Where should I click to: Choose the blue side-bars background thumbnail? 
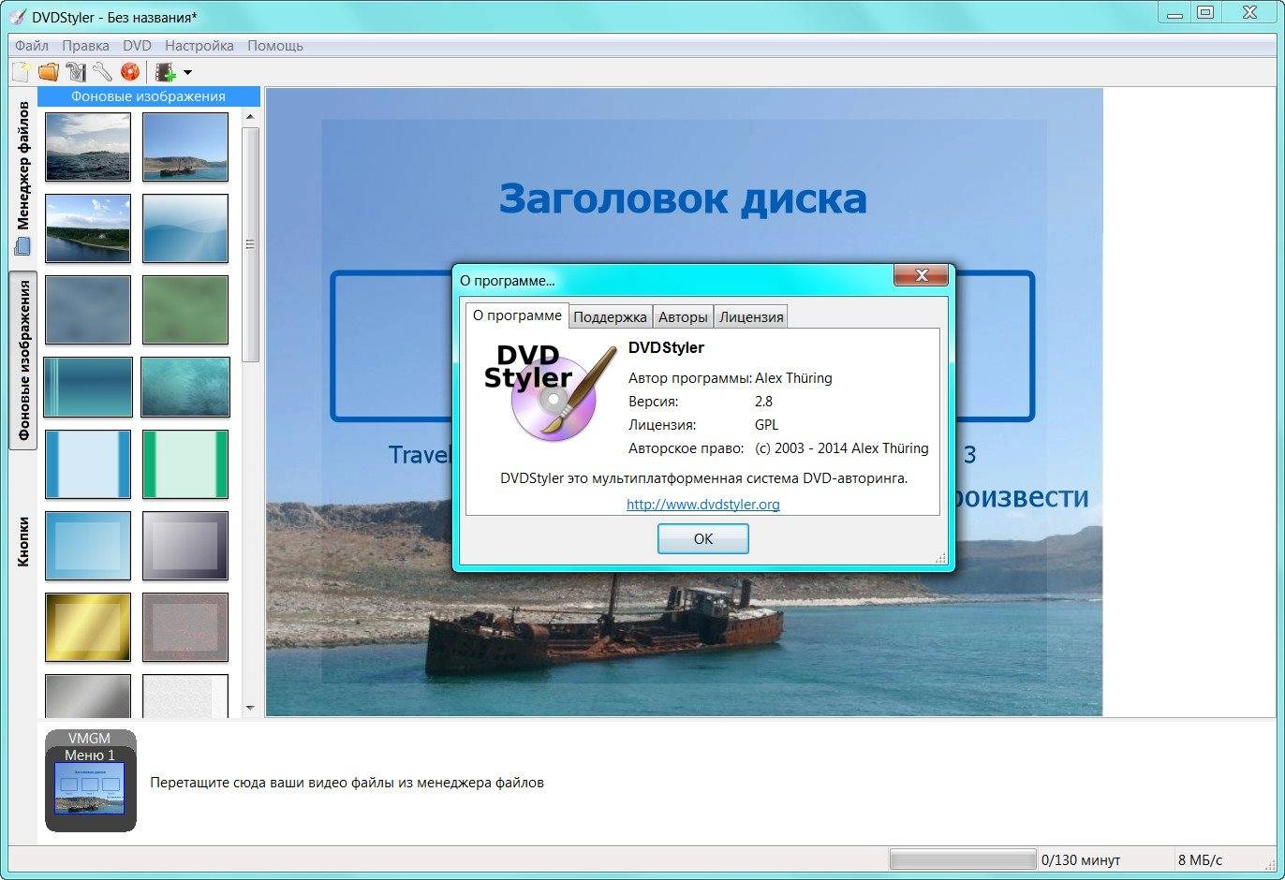(88, 464)
